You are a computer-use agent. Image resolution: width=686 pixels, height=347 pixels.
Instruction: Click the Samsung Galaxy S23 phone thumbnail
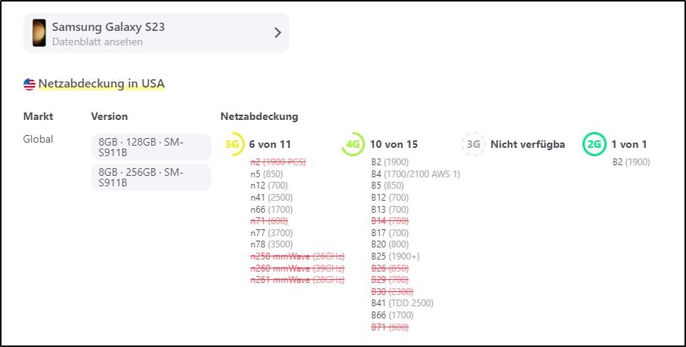pyautogui.click(x=39, y=33)
